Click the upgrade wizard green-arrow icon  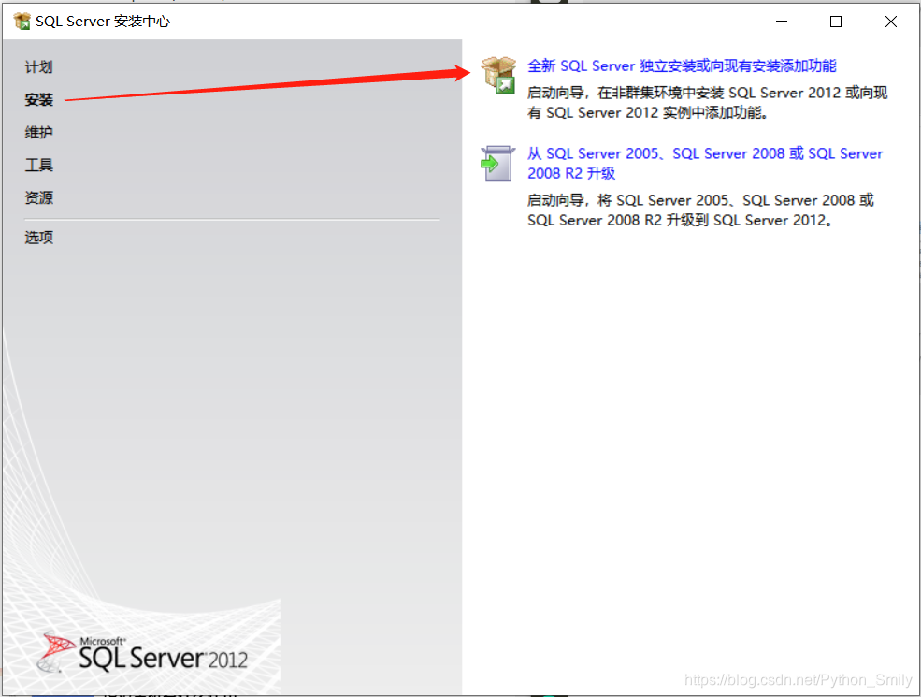tap(498, 164)
